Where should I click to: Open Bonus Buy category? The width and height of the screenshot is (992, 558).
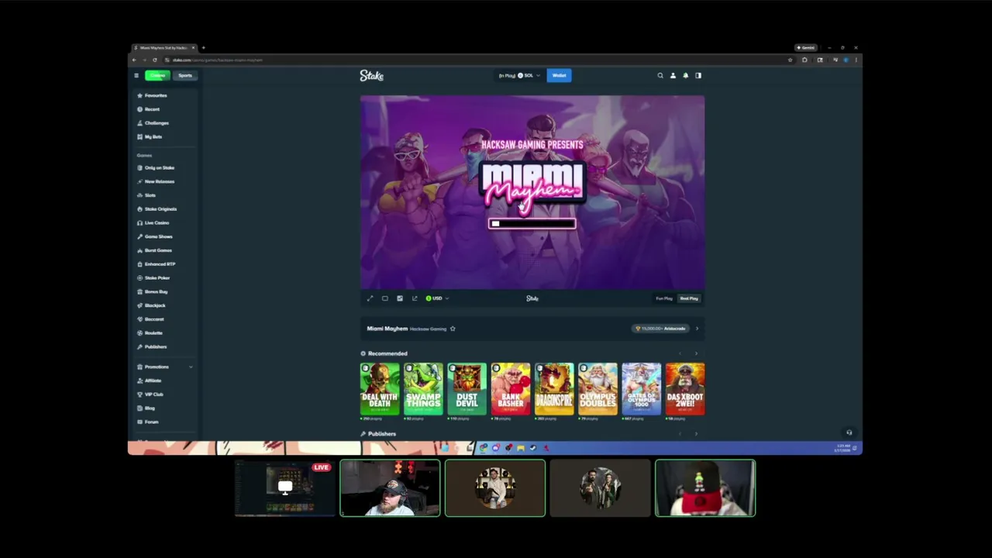[152, 292]
